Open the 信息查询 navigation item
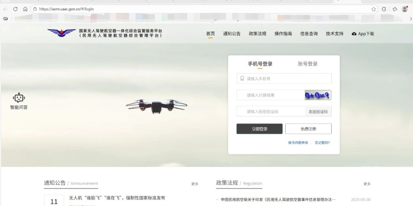This screenshot has height=206, width=413. point(309,34)
